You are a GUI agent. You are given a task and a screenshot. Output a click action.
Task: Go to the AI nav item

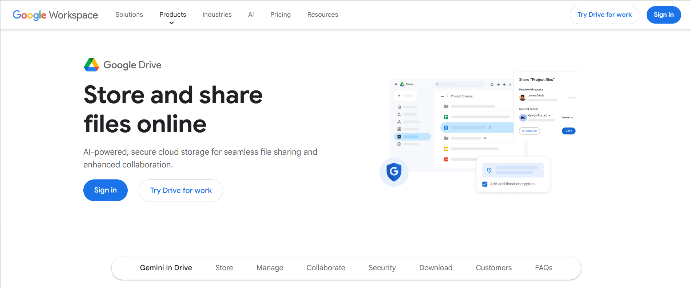[251, 15]
